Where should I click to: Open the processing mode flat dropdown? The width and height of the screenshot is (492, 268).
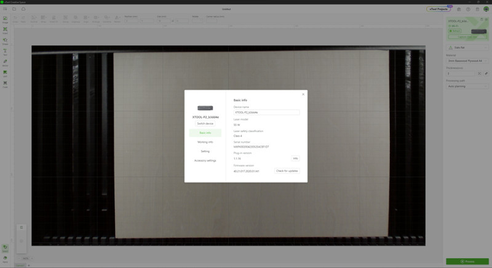(467, 48)
